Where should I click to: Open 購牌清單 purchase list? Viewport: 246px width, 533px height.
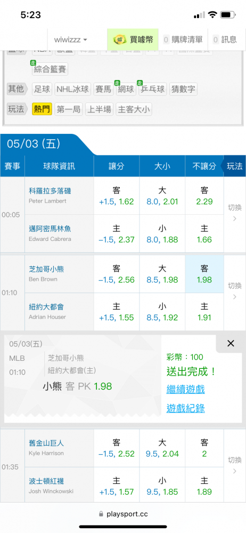coord(183,40)
